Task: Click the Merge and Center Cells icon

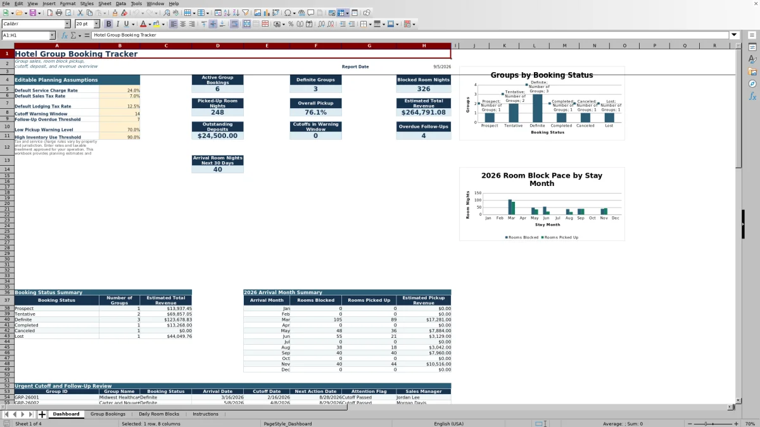Action: click(247, 24)
